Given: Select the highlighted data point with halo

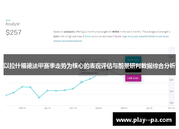Looking at the screenshot, I should (x=82, y=82).
